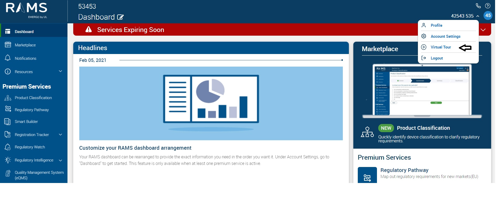Open Regulatory Watch in the sidebar
Screen dimensions: 504x221
pyautogui.click(x=30, y=147)
